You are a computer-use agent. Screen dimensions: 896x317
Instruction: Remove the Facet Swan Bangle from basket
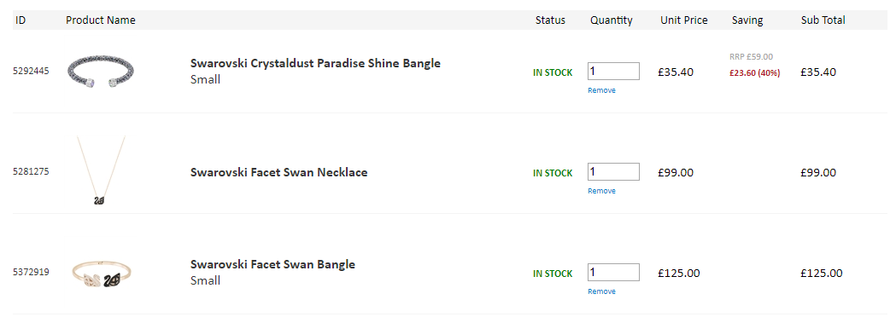pyautogui.click(x=601, y=291)
